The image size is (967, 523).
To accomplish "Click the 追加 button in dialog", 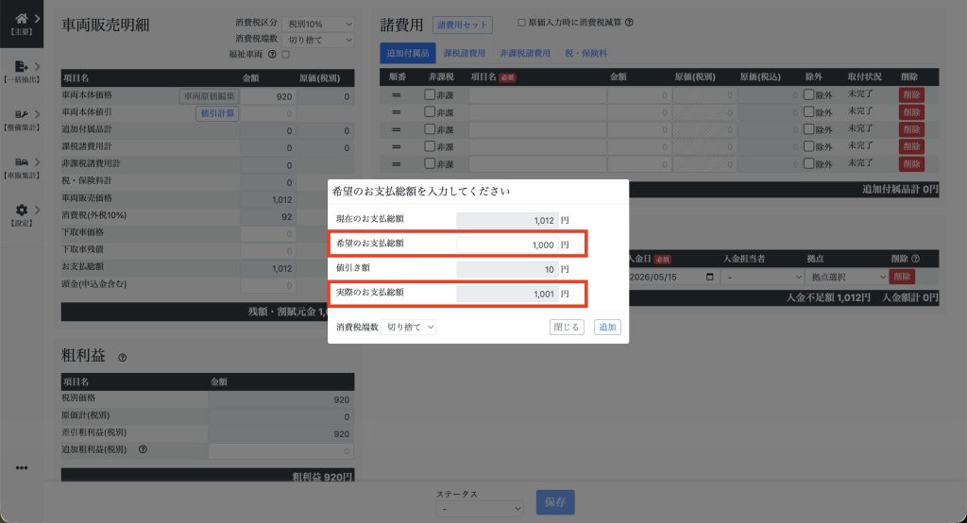I will 607,327.
